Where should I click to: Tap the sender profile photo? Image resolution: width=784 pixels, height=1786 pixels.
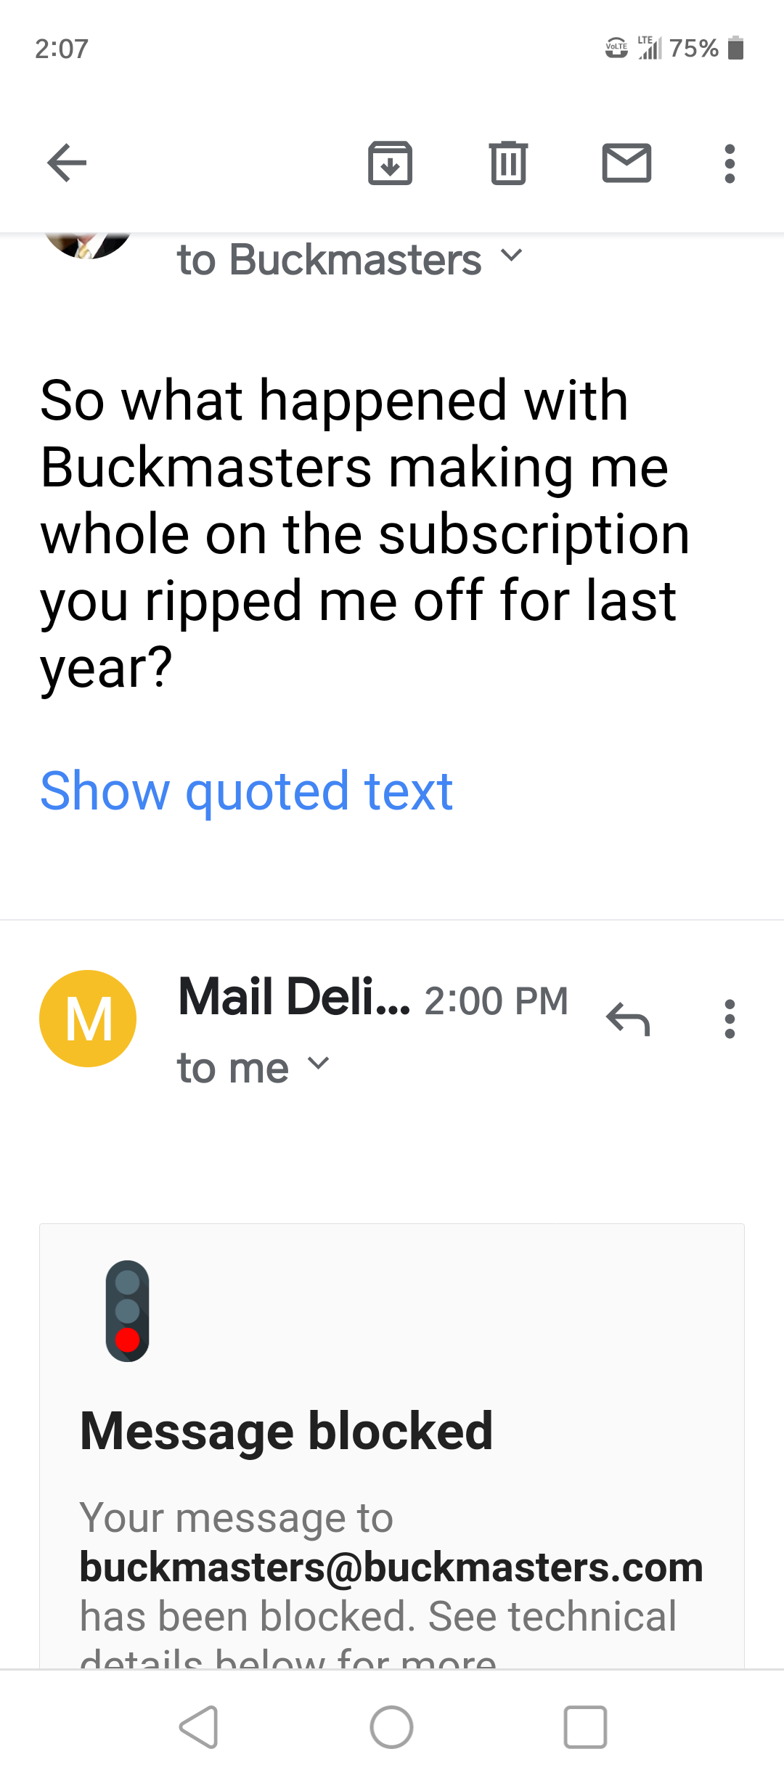[88, 245]
